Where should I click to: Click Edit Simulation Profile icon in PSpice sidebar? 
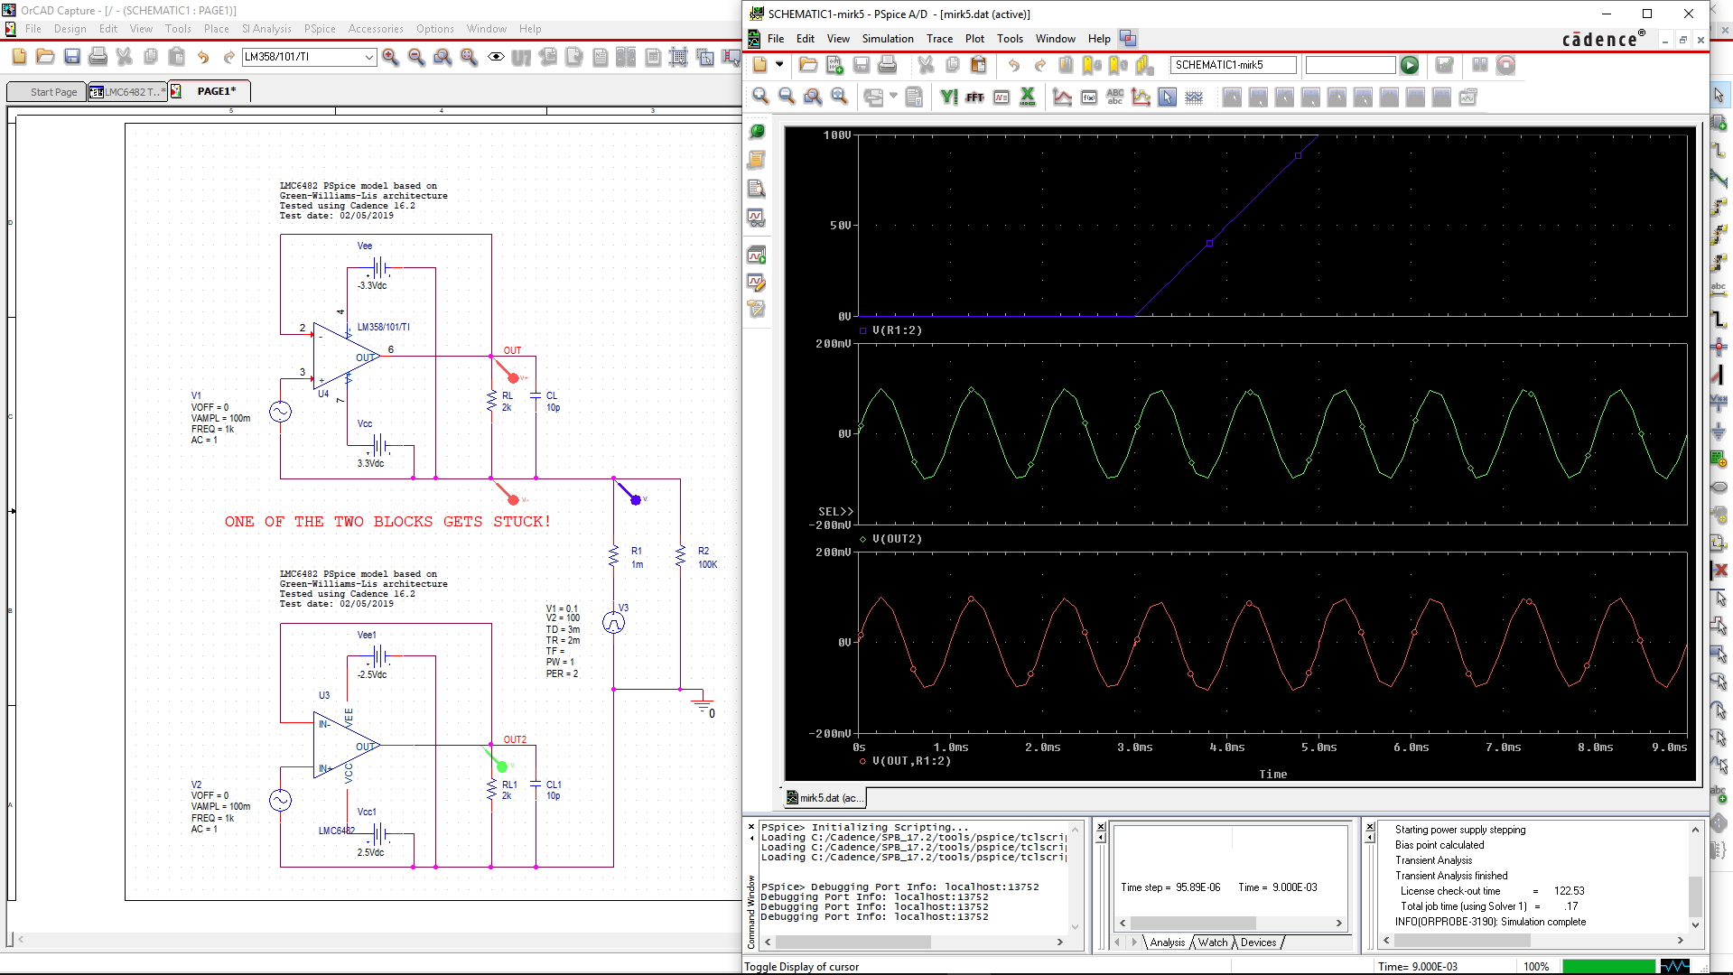[757, 283]
